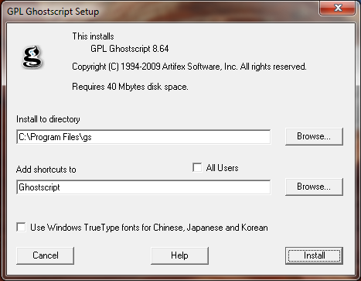Focus the Add shortcuts to field
Viewport: 361px width, 281px height.
144,187
